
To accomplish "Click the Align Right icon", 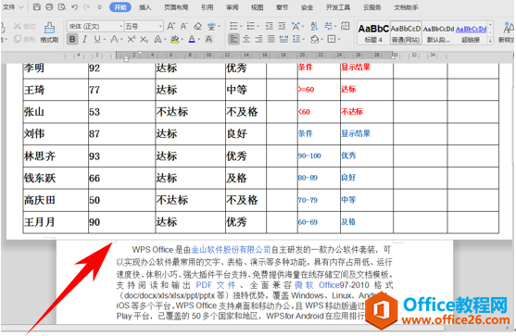I will coord(259,40).
